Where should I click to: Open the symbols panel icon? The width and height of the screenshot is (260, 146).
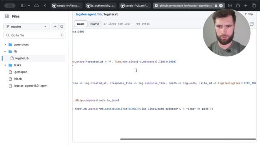click(x=251, y=24)
